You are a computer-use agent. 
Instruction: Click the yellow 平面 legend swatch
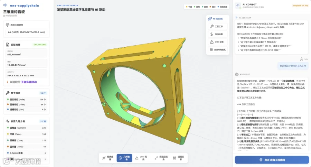click(x=187, y=7)
